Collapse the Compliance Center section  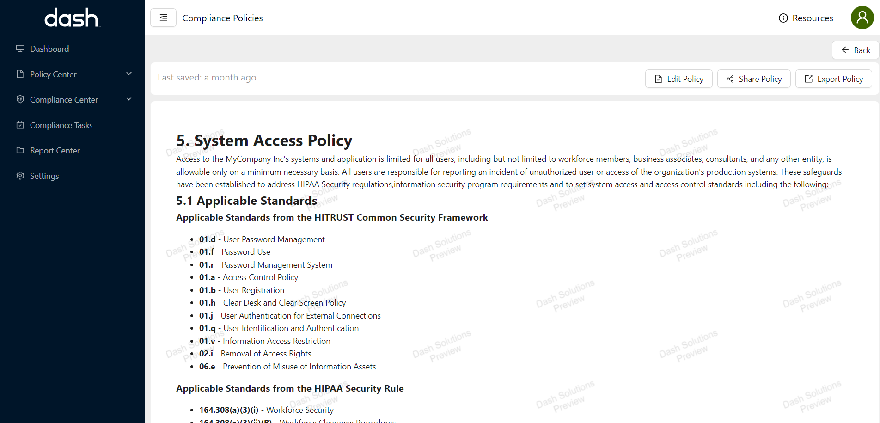(129, 99)
